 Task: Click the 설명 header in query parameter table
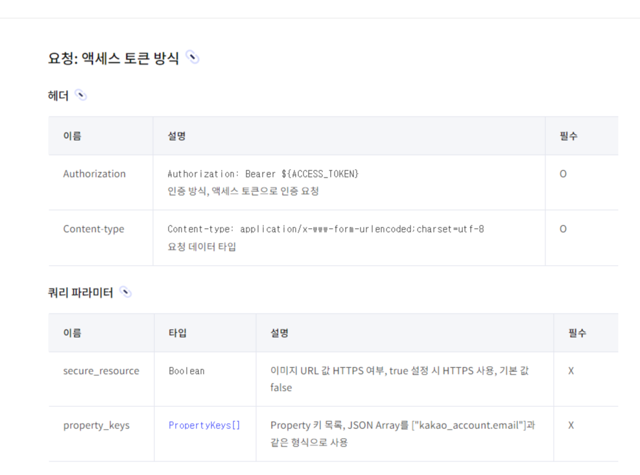click(279, 332)
